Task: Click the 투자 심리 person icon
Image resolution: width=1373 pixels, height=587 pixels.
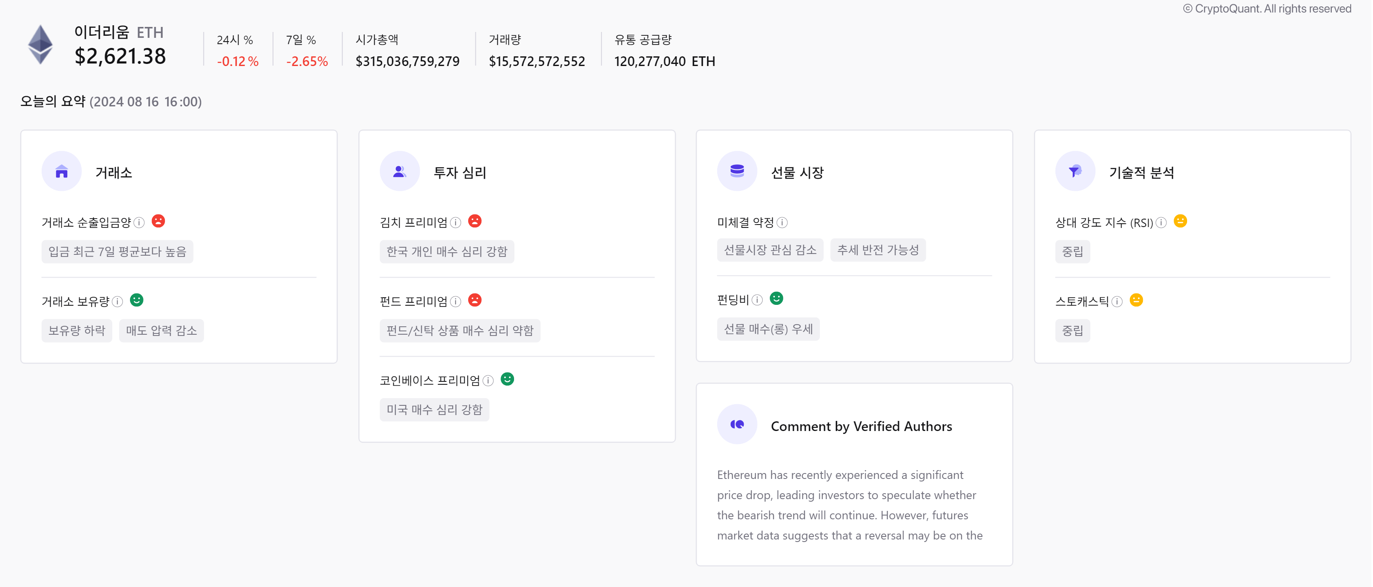Action: 400,171
